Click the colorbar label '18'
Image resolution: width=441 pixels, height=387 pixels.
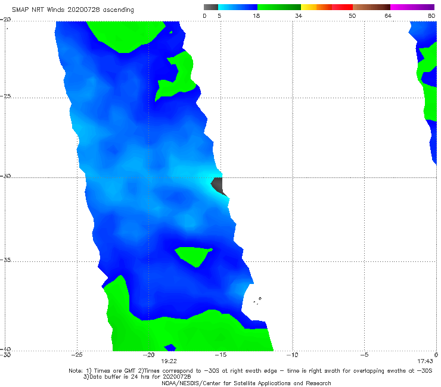[x=256, y=15]
